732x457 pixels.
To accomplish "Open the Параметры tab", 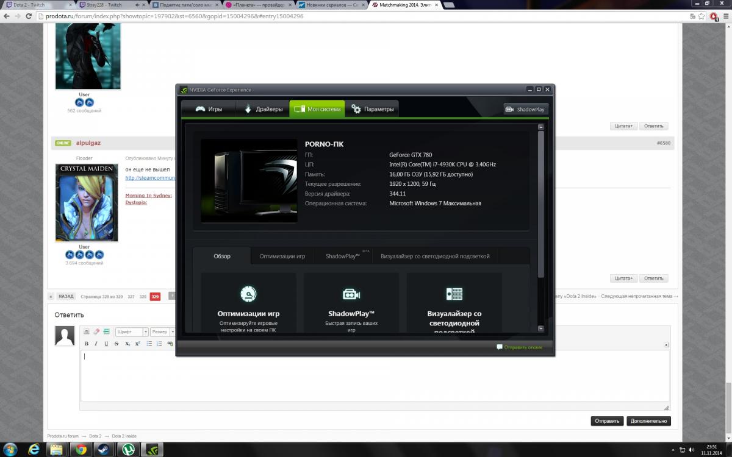I will click(372, 109).
